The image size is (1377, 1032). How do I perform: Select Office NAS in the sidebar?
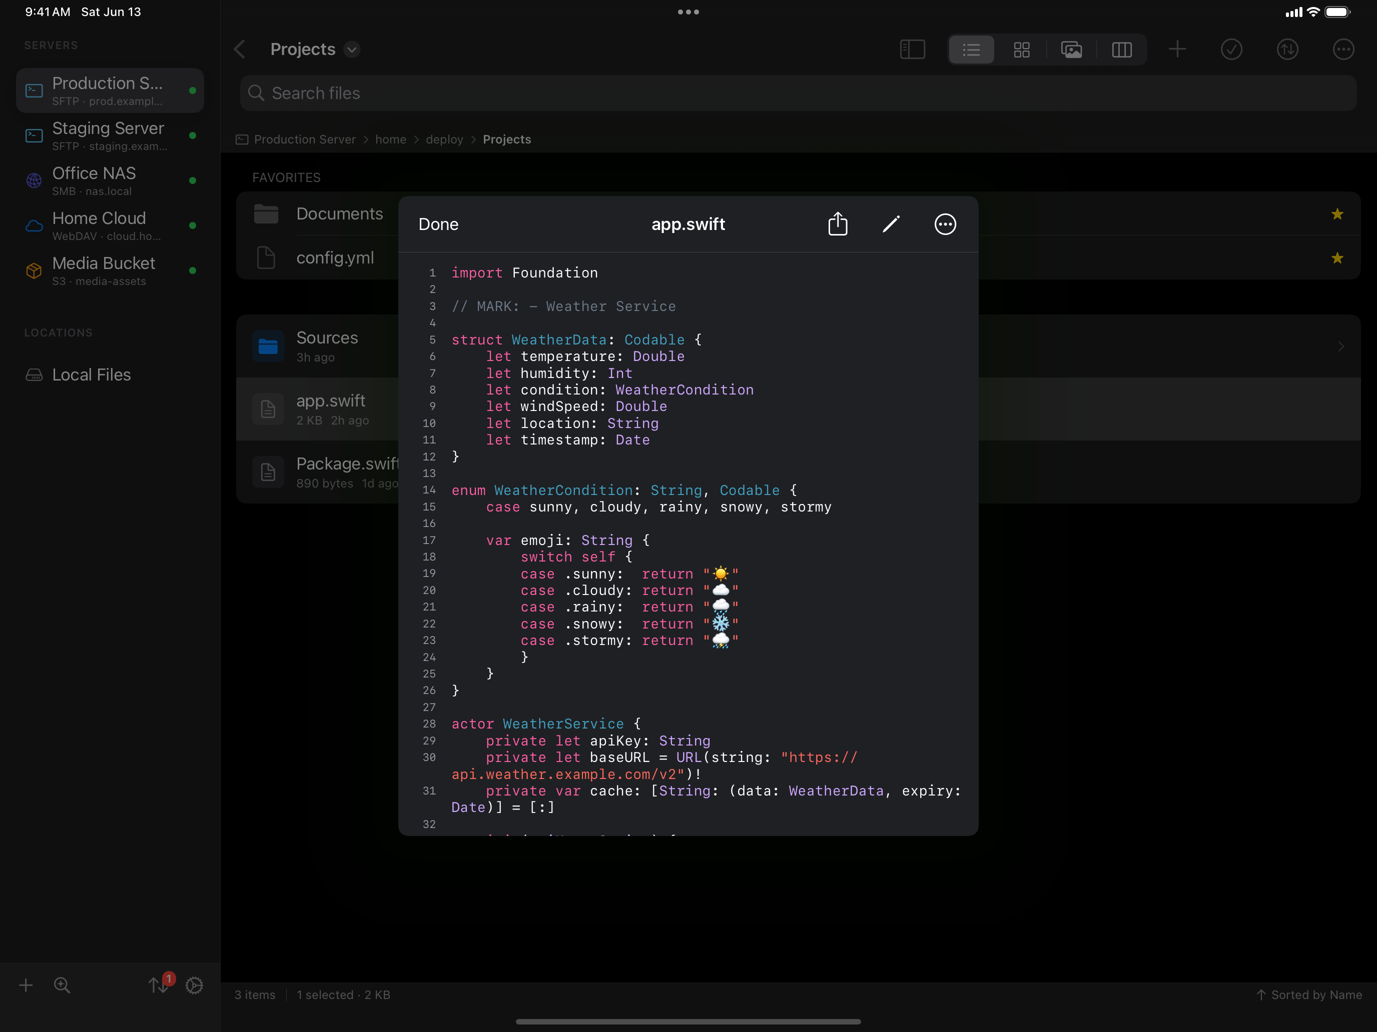point(110,180)
